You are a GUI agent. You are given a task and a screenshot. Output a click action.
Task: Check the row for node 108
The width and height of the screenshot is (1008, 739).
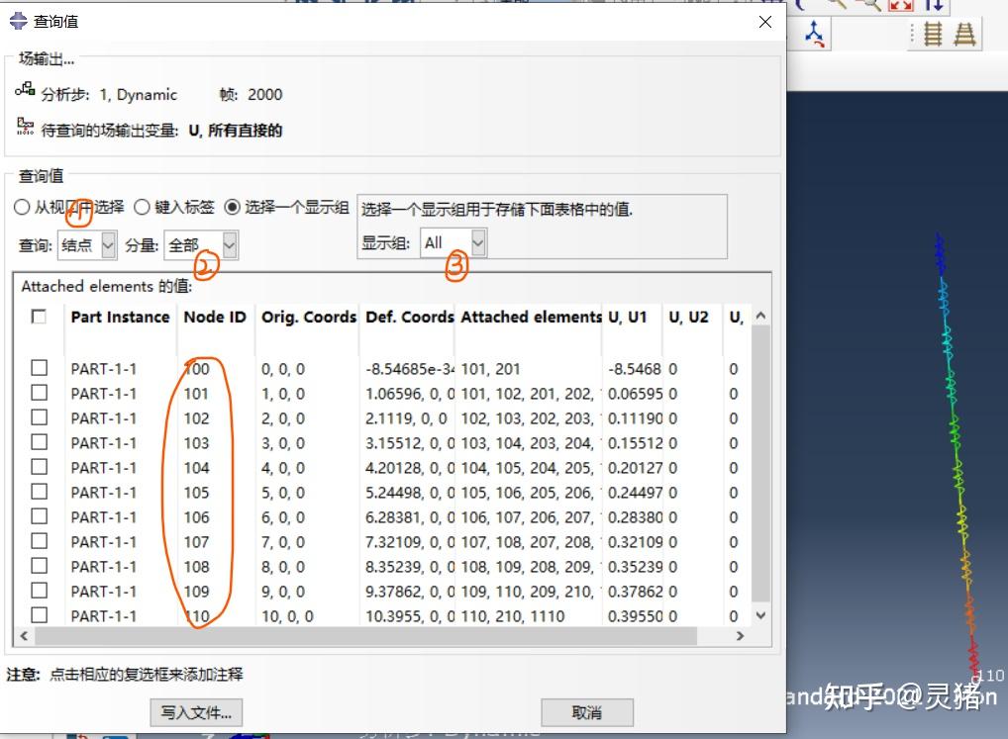click(40, 566)
